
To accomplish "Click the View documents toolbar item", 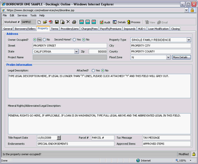I will [x=150, y=22].
